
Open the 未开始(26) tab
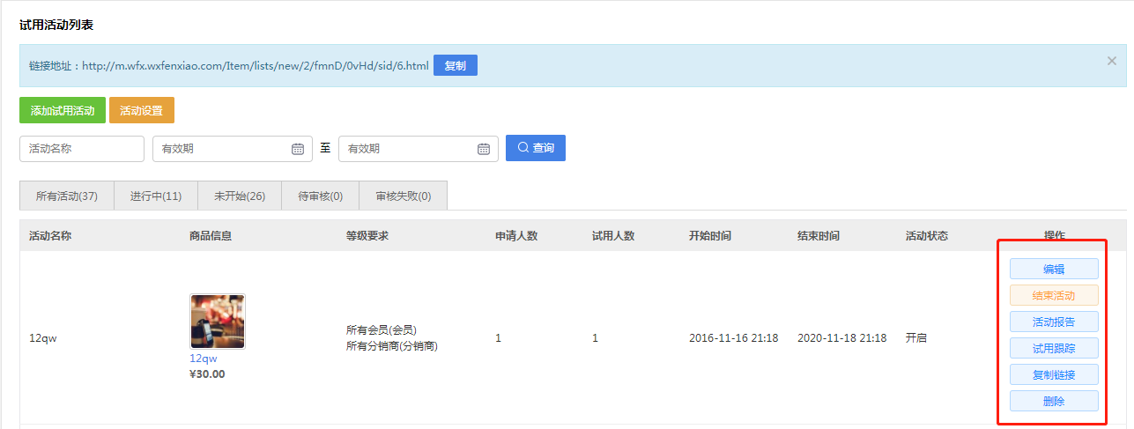(x=240, y=196)
